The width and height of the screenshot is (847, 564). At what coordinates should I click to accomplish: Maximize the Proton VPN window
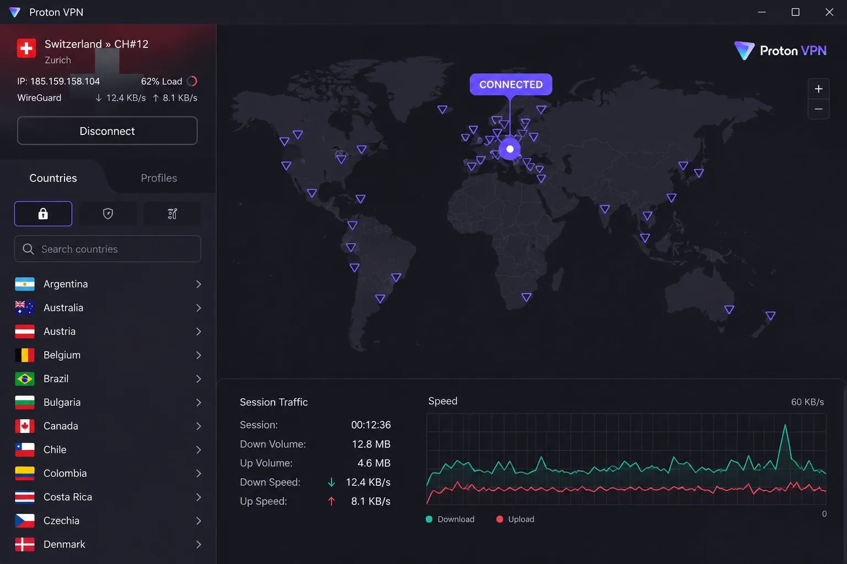[x=796, y=12]
